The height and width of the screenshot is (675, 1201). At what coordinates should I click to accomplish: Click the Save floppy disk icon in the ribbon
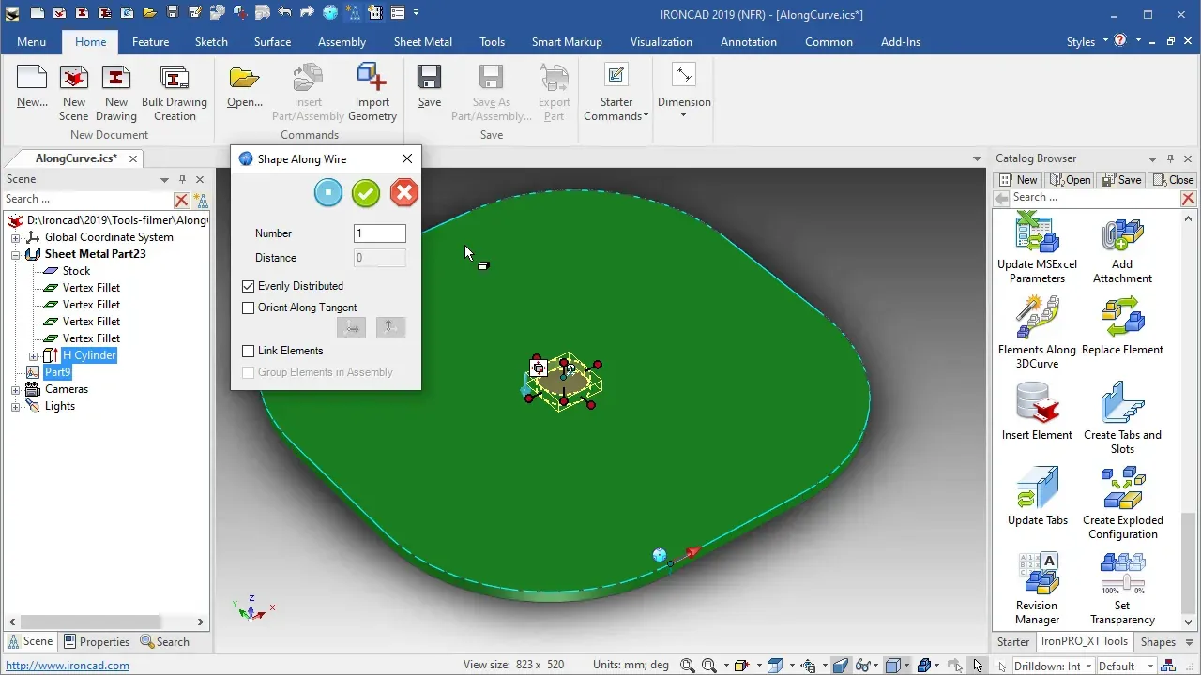(430, 78)
